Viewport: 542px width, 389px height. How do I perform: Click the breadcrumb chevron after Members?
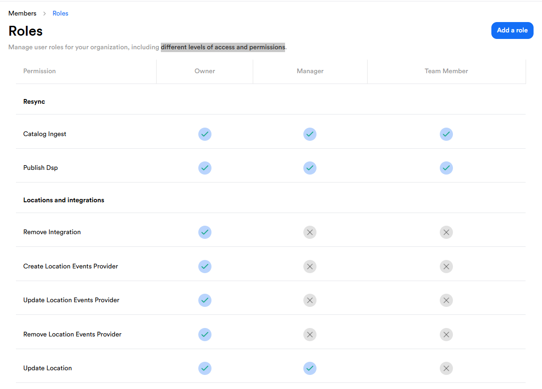[x=45, y=14]
